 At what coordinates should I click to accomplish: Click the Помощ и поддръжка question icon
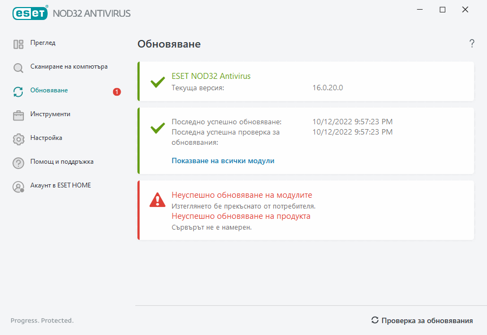(18, 162)
